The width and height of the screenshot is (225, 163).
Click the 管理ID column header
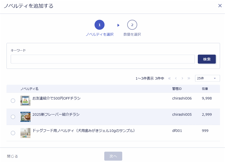coord(177,89)
